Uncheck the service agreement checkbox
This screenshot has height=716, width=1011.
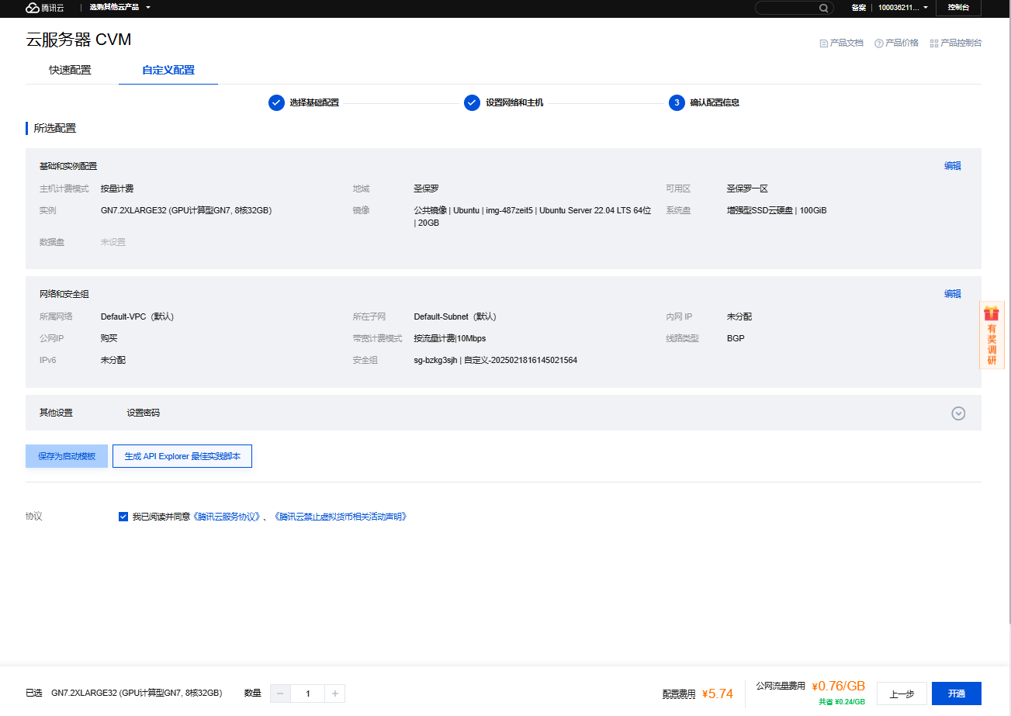(x=123, y=517)
